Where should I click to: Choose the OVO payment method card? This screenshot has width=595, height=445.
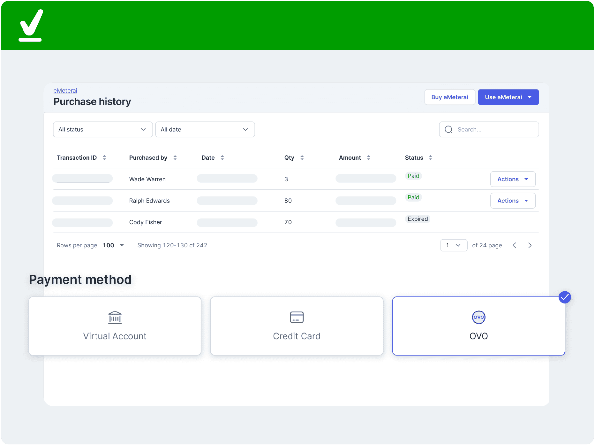478,326
